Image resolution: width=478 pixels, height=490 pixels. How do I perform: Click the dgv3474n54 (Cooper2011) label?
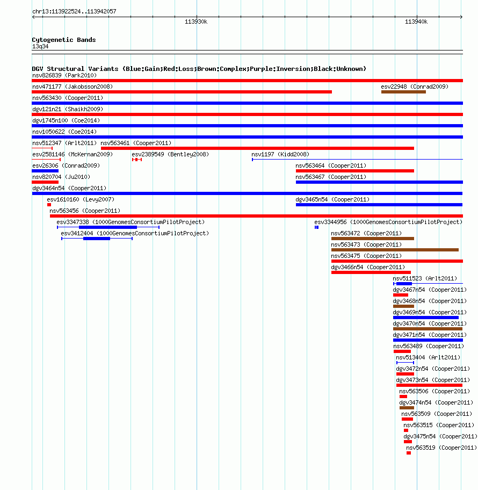point(436,402)
